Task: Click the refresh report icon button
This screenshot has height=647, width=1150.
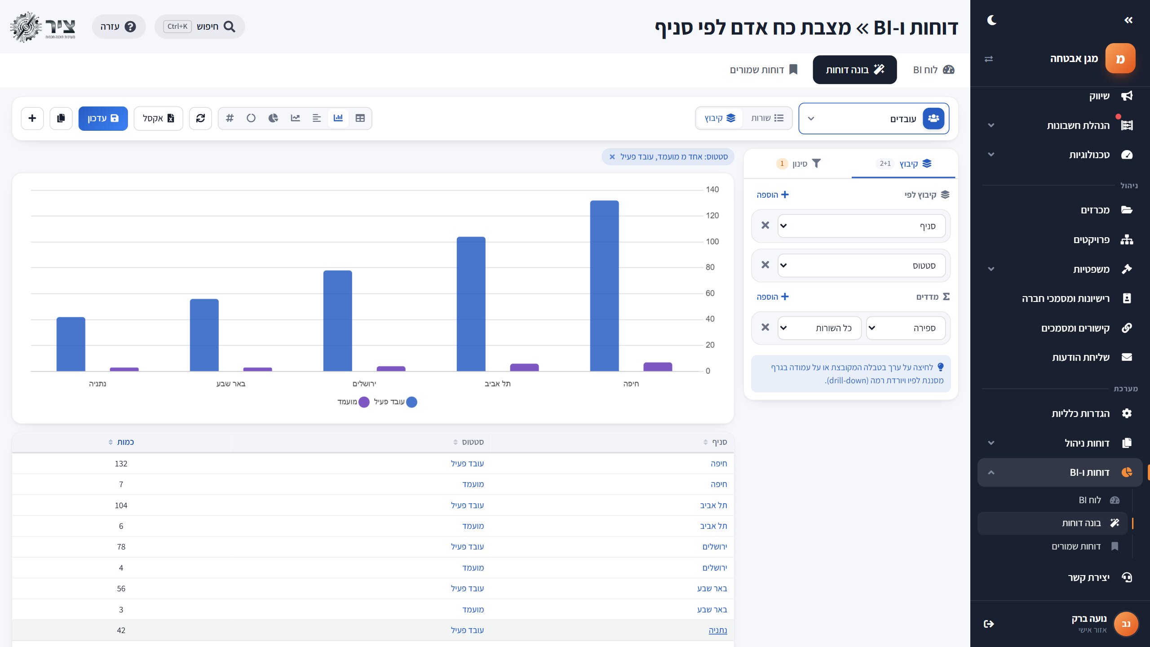Action: coord(200,118)
